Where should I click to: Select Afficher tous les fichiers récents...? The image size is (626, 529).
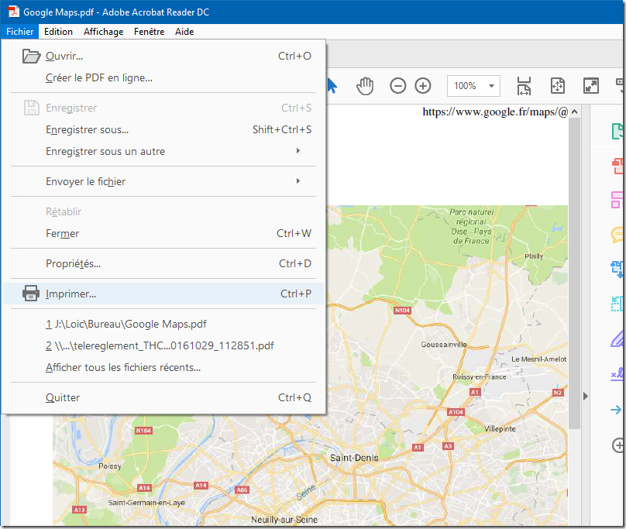[x=163, y=367]
